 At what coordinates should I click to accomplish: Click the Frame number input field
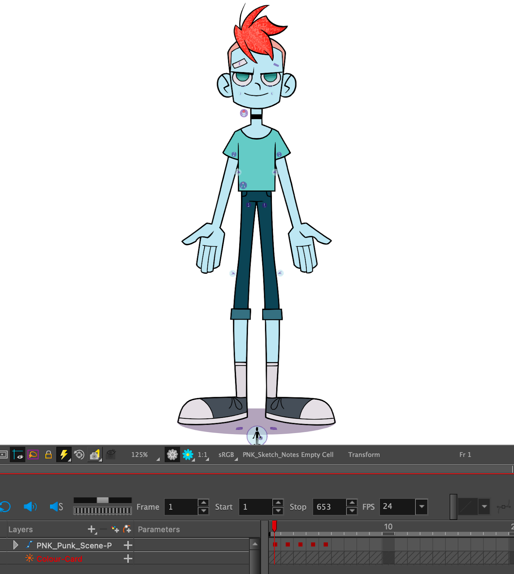pyautogui.click(x=181, y=507)
